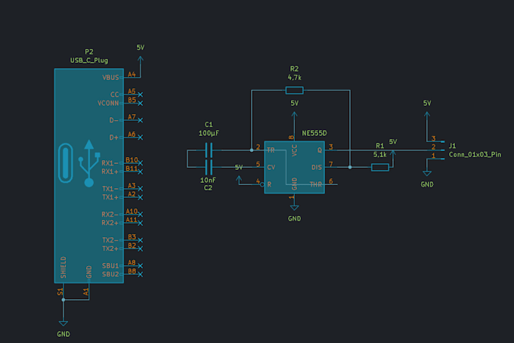The height and width of the screenshot is (343, 514).
Task: Select the C1 reference label
Action: pyautogui.click(x=209, y=125)
